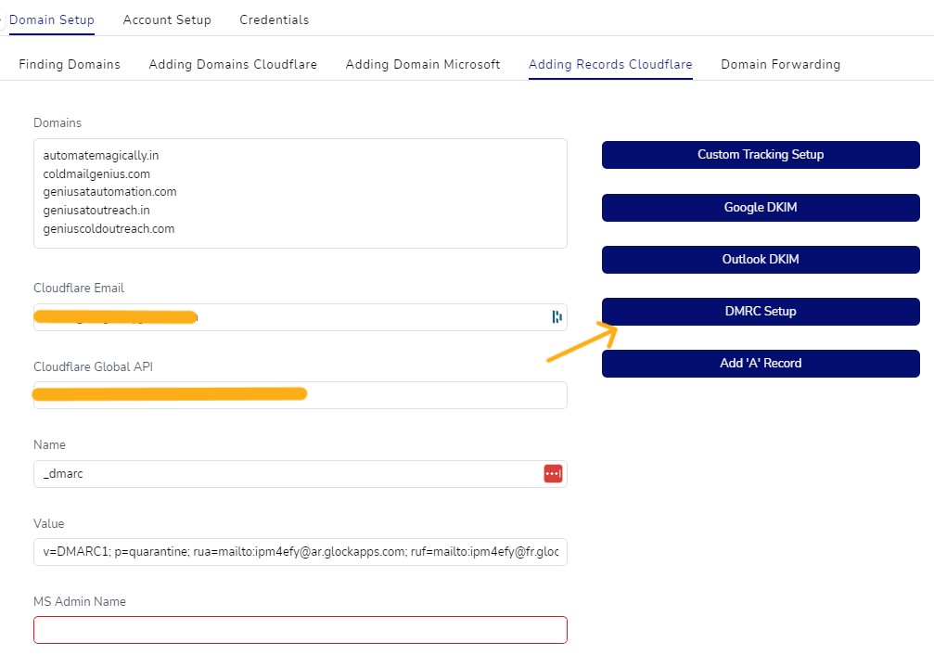Image resolution: width=934 pixels, height=655 pixels.
Task: Click the Cloudflare Email label
Action: pyautogui.click(x=79, y=288)
